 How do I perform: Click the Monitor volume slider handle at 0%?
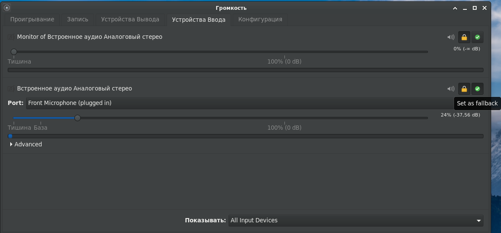[x=14, y=52]
